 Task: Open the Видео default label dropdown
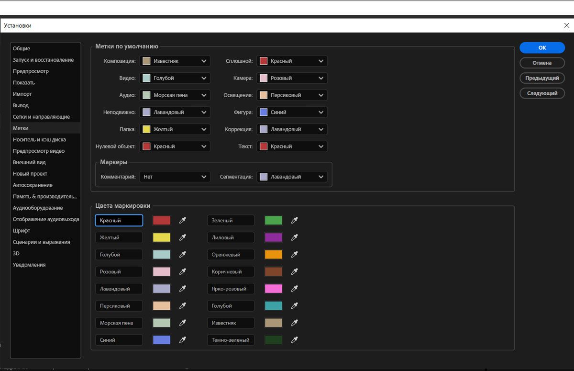pos(175,78)
